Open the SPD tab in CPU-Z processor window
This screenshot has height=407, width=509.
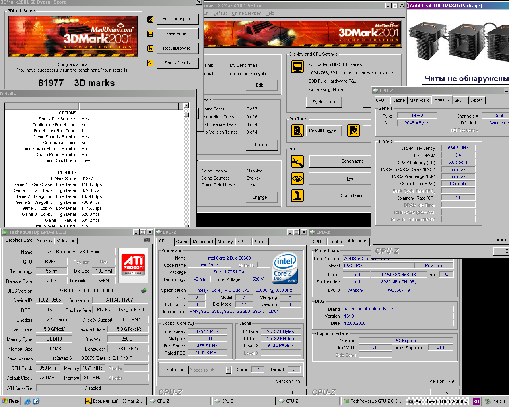click(241, 242)
